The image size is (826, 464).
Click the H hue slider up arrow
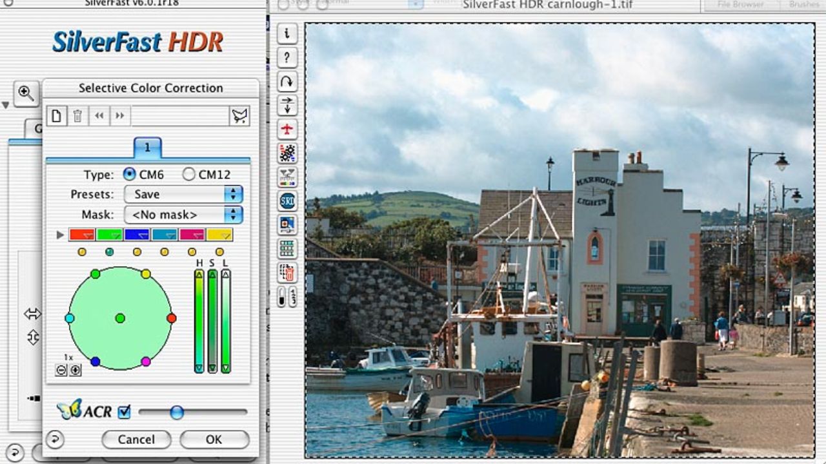(x=199, y=275)
